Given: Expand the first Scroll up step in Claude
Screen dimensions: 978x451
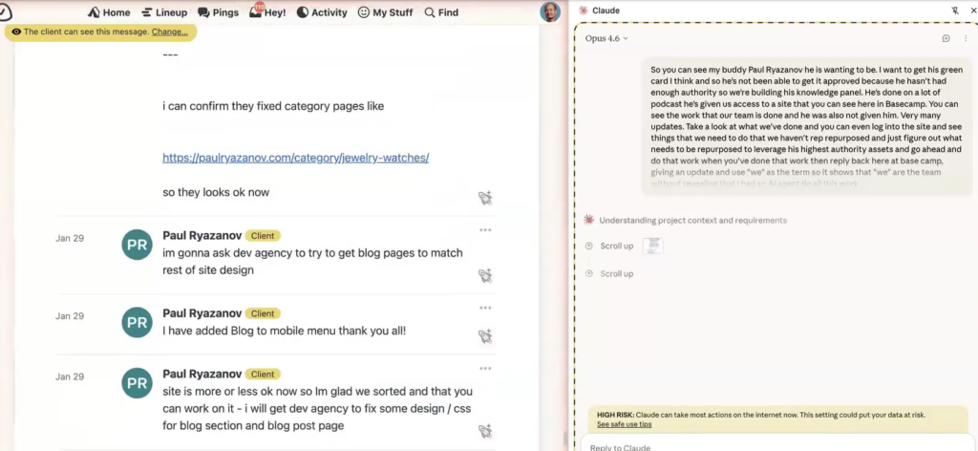Looking at the screenshot, I should (616, 247).
